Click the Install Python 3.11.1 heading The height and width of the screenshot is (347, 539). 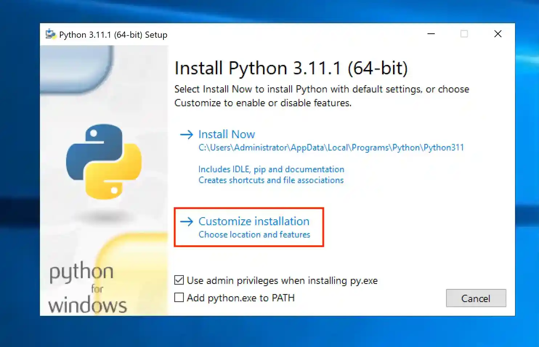point(291,68)
